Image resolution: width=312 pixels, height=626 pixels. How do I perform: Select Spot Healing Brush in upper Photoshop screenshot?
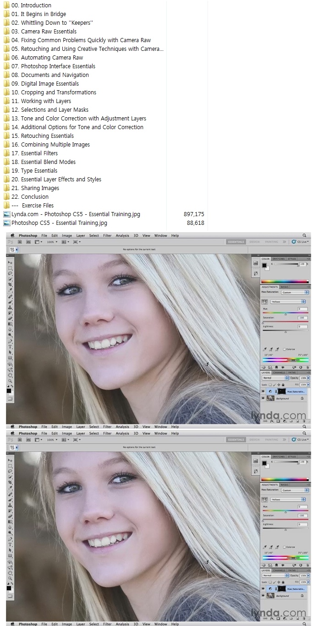pos(10,296)
